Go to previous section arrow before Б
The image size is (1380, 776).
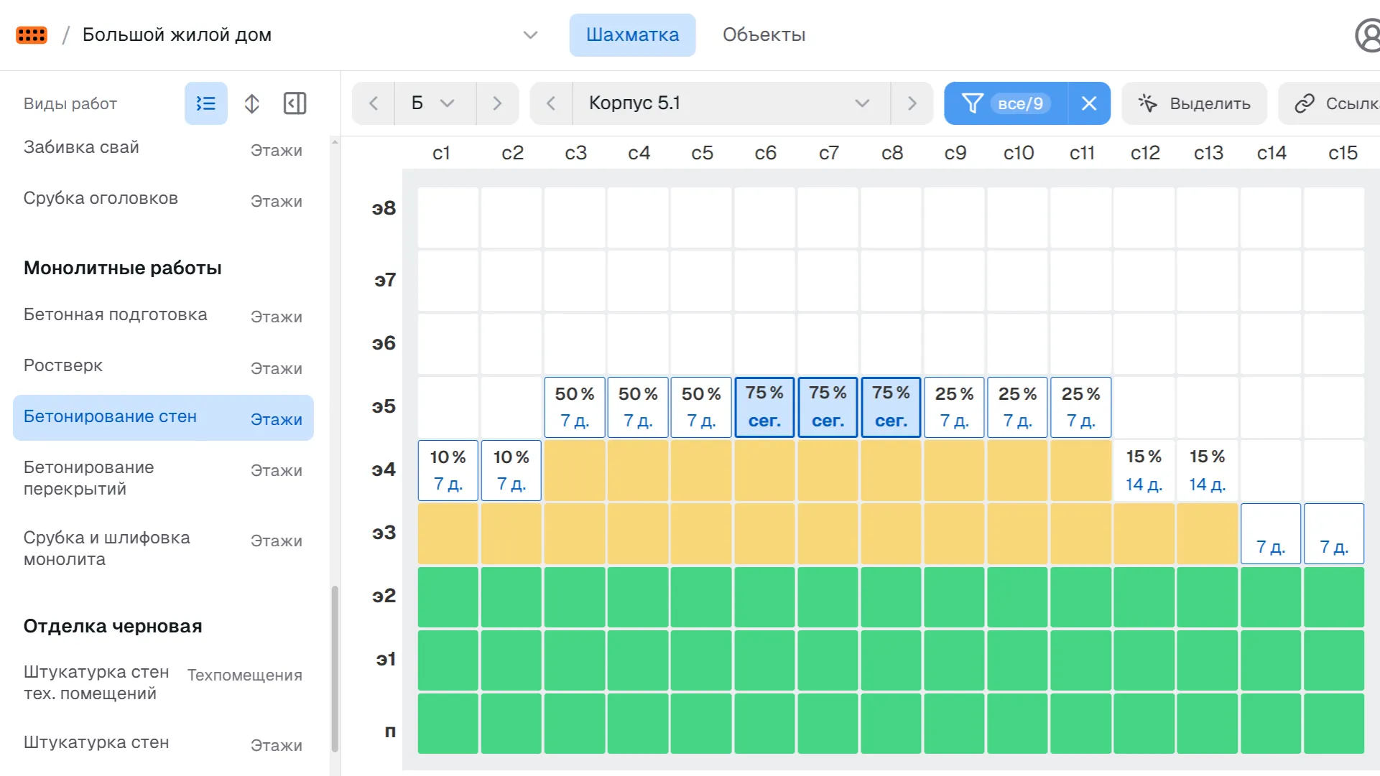tap(374, 103)
